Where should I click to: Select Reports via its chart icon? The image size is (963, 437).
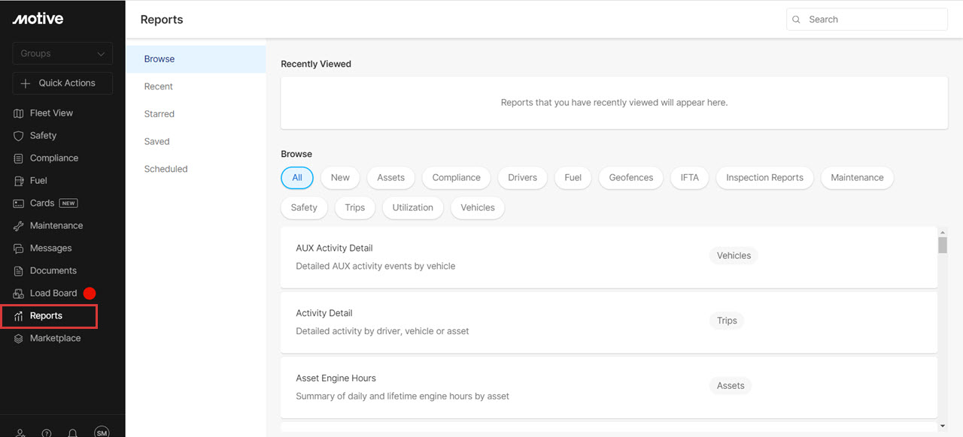click(x=19, y=316)
